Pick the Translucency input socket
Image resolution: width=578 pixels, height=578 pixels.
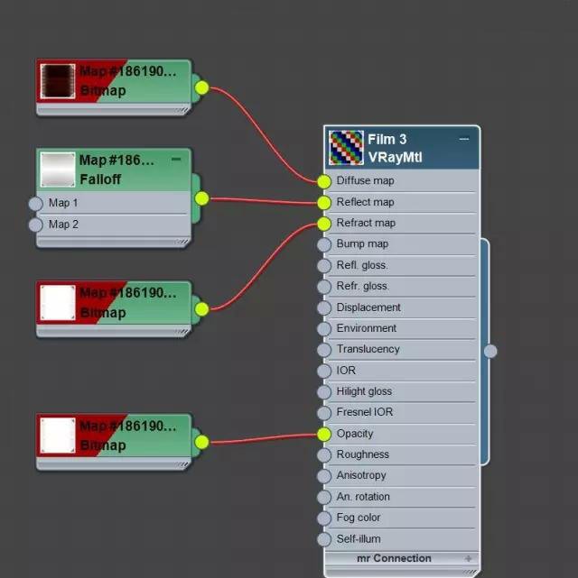(324, 350)
